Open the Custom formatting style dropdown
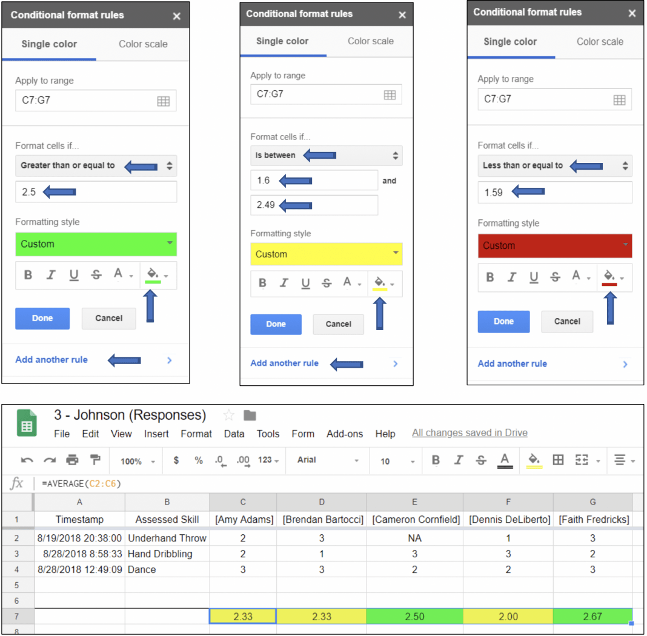 pos(327,254)
